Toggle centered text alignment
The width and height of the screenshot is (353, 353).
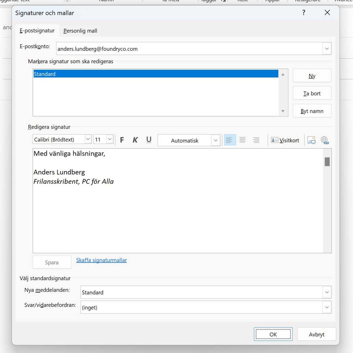click(x=242, y=140)
